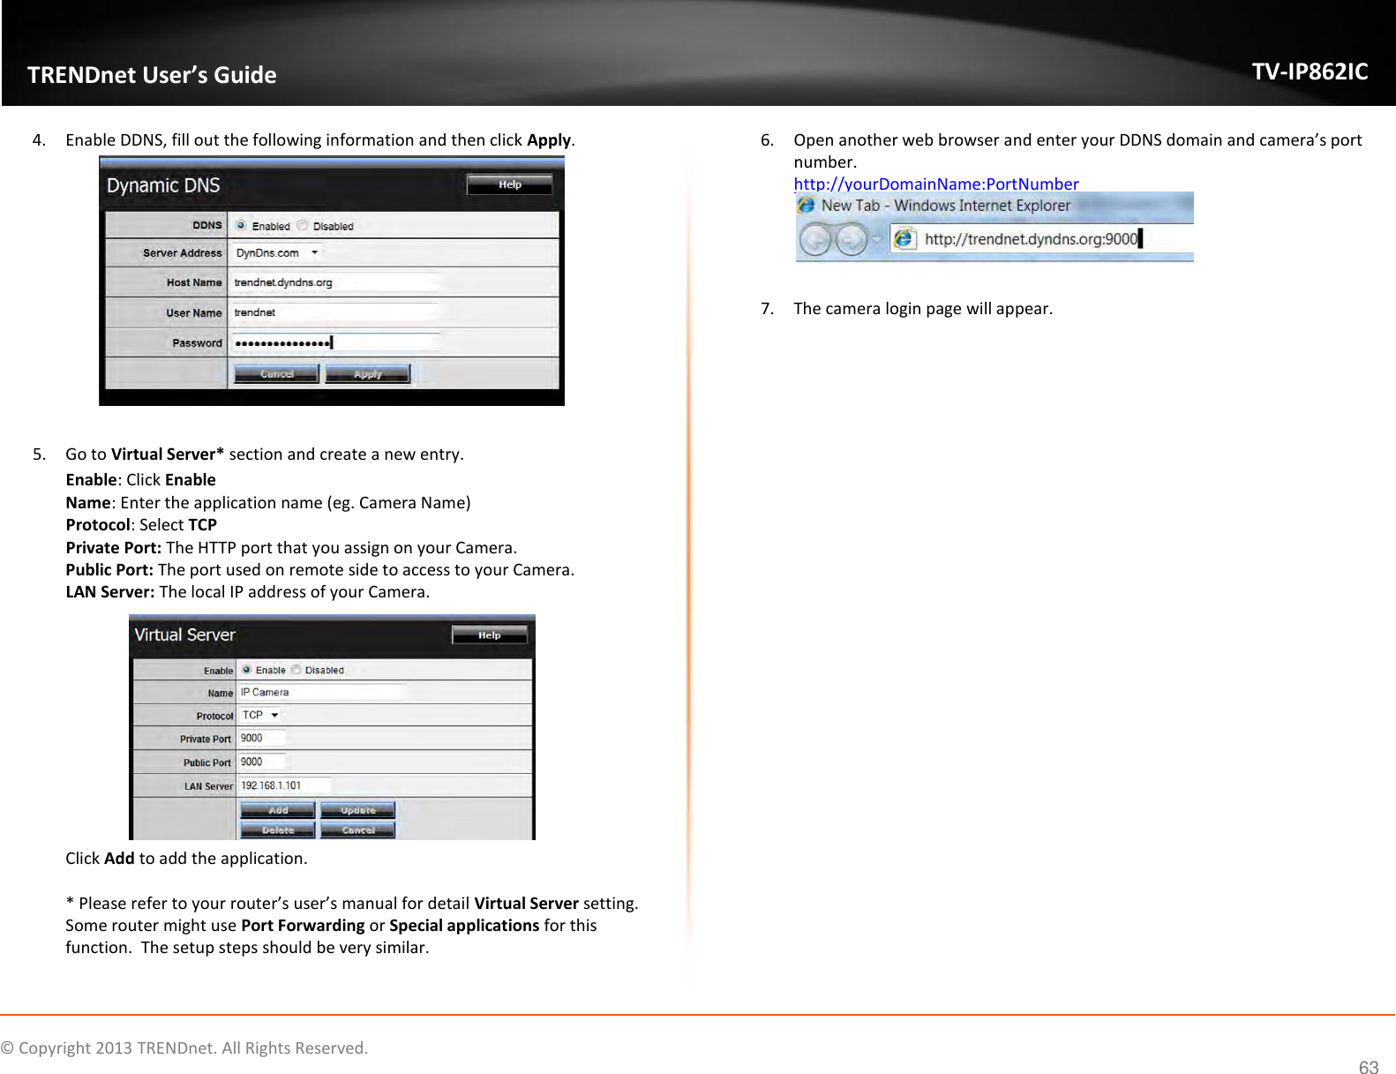Viewport: 1396px width, 1074px height.
Task: Click Update in the Virtual Server panel
Action: coord(357,810)
